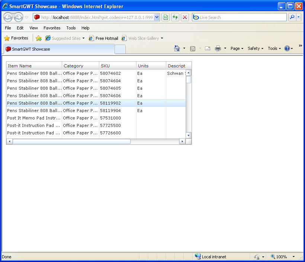305x262 pixels.
Task: Click the search magnifier button
Action: tap(292, 17)
